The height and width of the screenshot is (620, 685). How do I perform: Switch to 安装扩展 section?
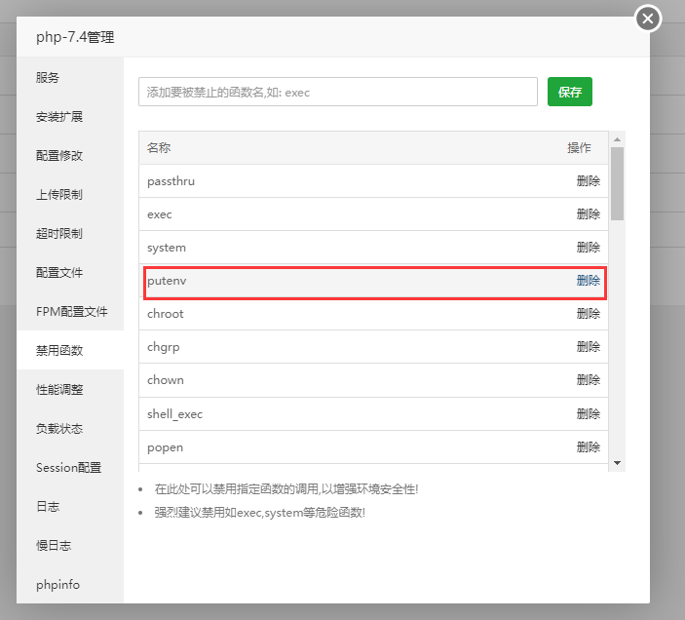pos(59,117)
